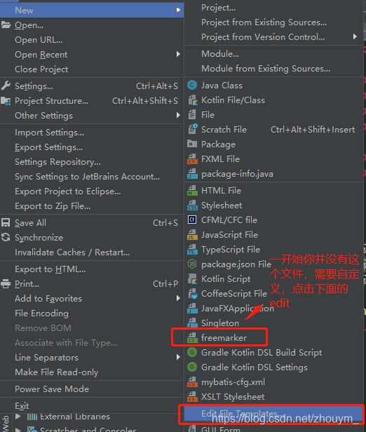Click the Package folder icon
The height and width of the screenshot is (432, 366).
(x=192, y=144)
